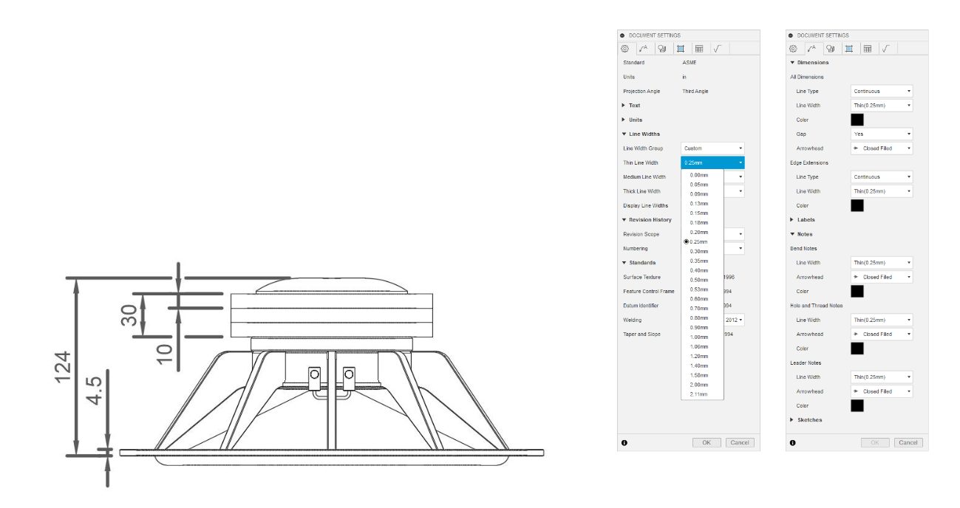Open the Gap dropdown set to Yes
This screenshot has height=508, width=960.
pos(882,134)
